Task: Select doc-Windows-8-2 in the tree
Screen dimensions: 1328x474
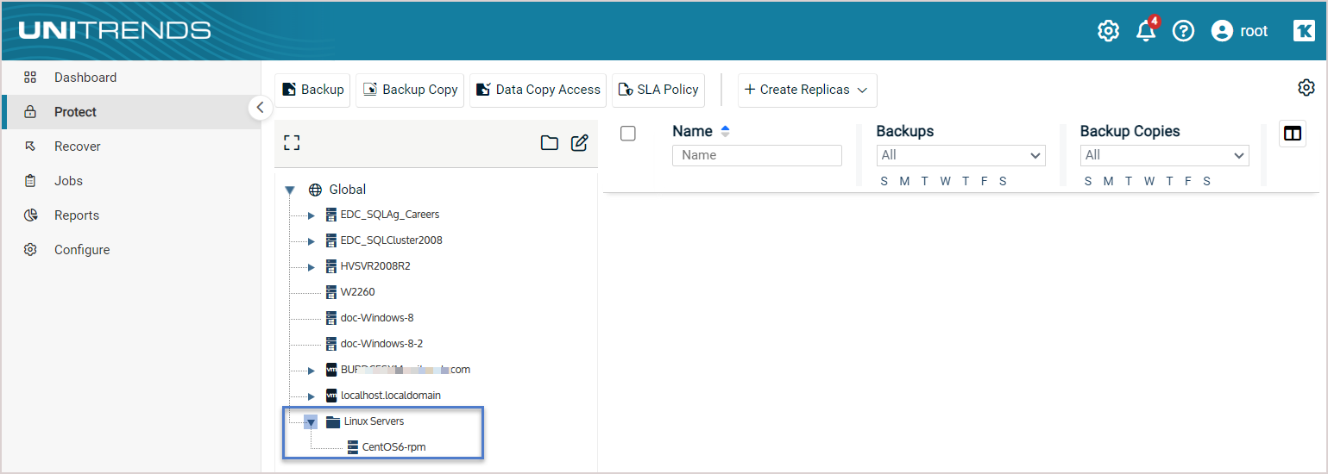Action: click(381, 344)
